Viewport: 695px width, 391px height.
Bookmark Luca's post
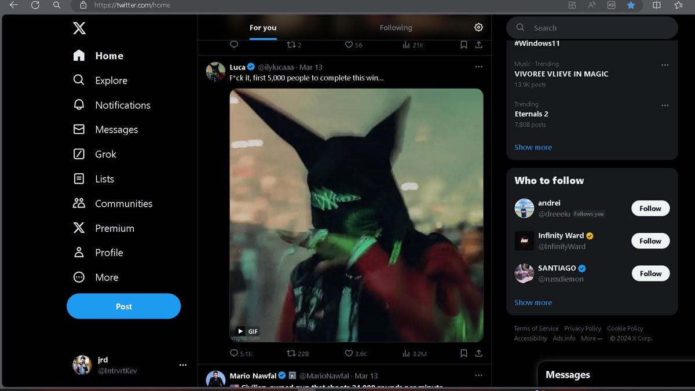click(464, 353)
